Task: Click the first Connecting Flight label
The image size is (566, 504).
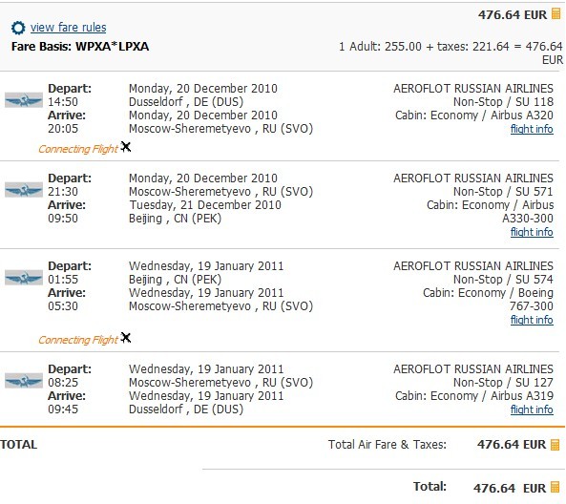Action: 78,149
